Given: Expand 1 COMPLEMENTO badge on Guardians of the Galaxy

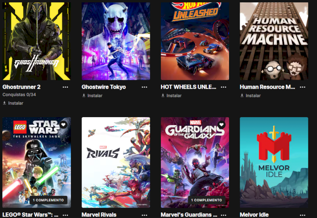Looking at the screenshot, I should tap(206, 200).
